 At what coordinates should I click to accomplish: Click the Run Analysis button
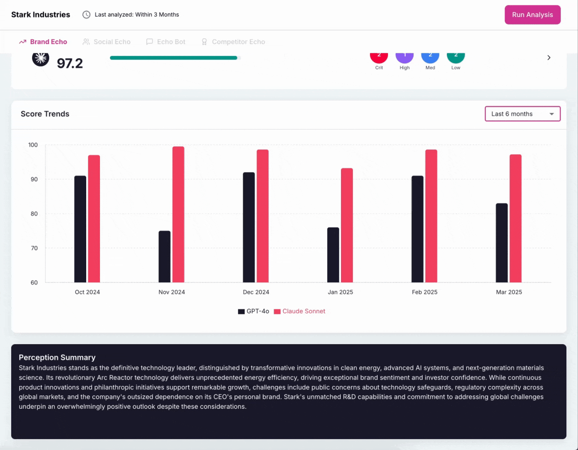tap(532, 15)
